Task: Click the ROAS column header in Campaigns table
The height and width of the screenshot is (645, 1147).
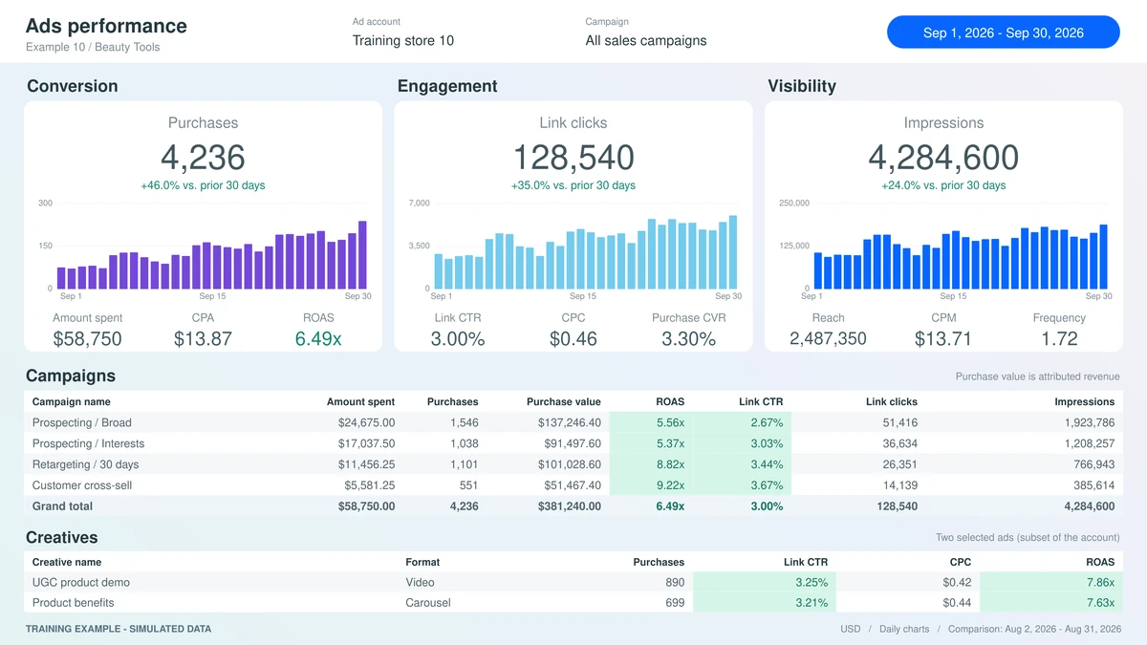Action: coord(670,402)
